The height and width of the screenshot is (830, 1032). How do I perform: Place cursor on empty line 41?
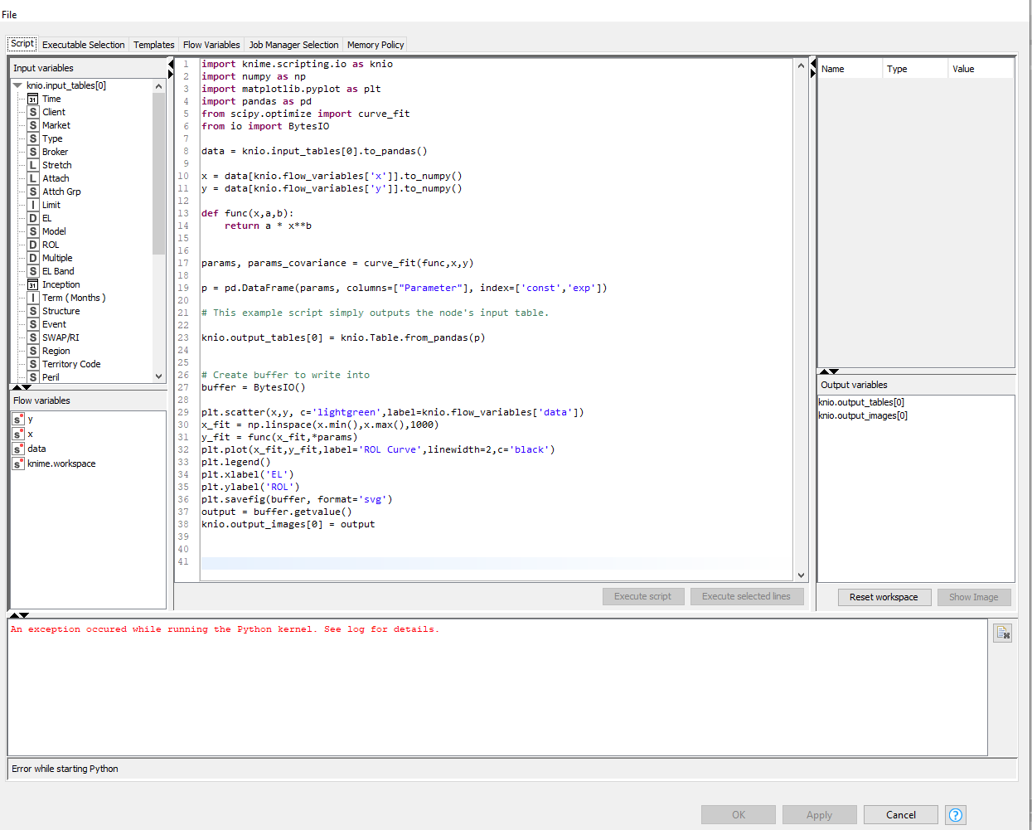point(496,562)
